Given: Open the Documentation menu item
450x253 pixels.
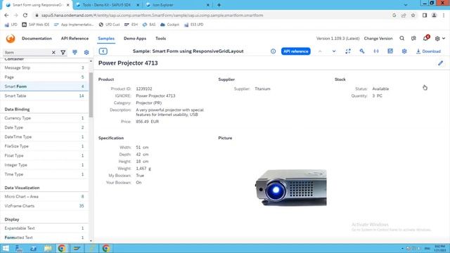Looking at the screenshot, I should (x=37, y=39).
